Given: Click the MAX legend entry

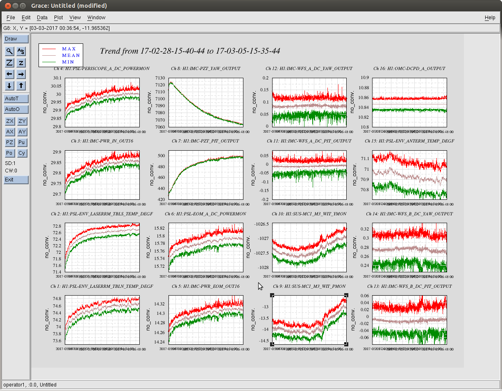Looking at the screenshot, I should (x=69, y=49).
